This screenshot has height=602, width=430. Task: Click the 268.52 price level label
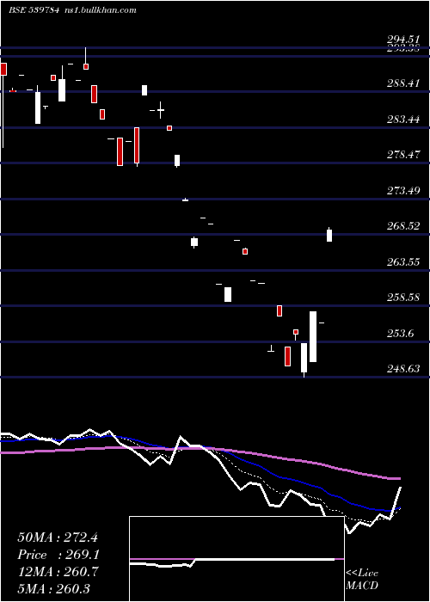pyautogui.click(x=403, y=226)
